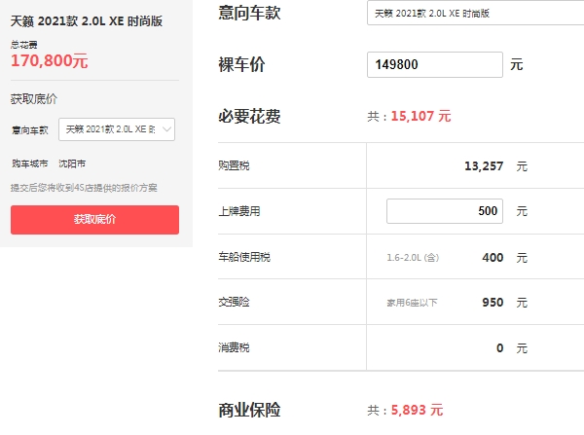Select the 家用6座以下 insurance option
The image size is (584, 435).
412,303
